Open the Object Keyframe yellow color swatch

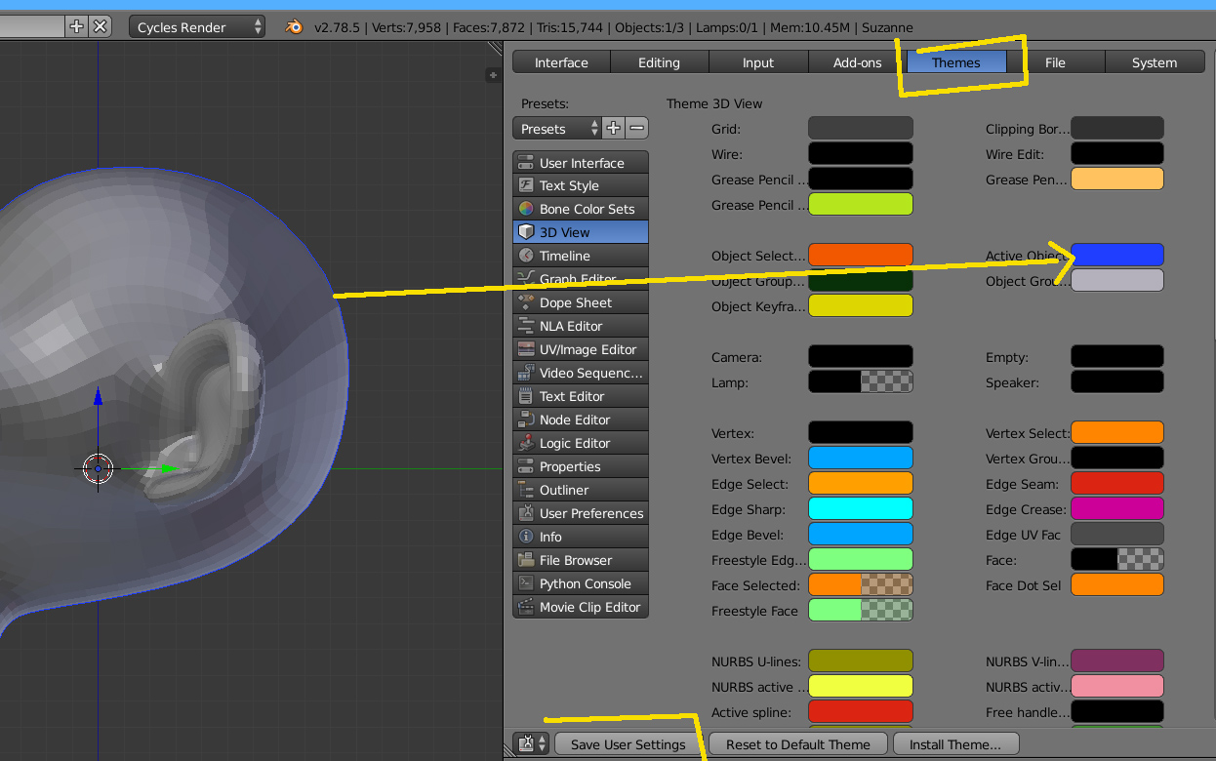(x=861, y=305)
